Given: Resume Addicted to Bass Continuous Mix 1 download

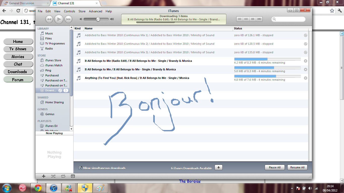Looking at the screenshot, I should [x=305, y=35].
